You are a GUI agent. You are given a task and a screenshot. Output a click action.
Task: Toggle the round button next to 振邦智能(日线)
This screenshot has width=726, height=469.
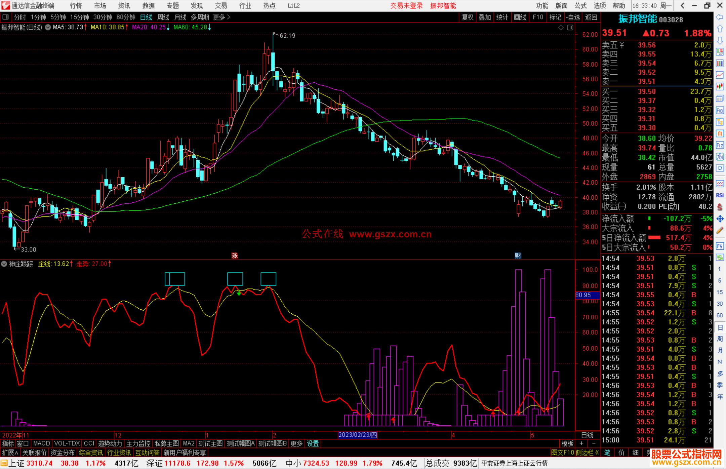(48, 27)
